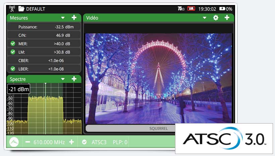
Task: Click the battery 0% readout
Action: [x=229, y=9]
